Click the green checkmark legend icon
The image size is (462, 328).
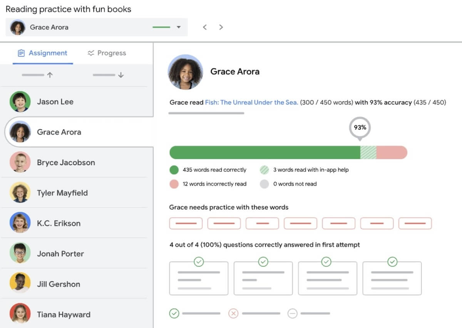174,313
